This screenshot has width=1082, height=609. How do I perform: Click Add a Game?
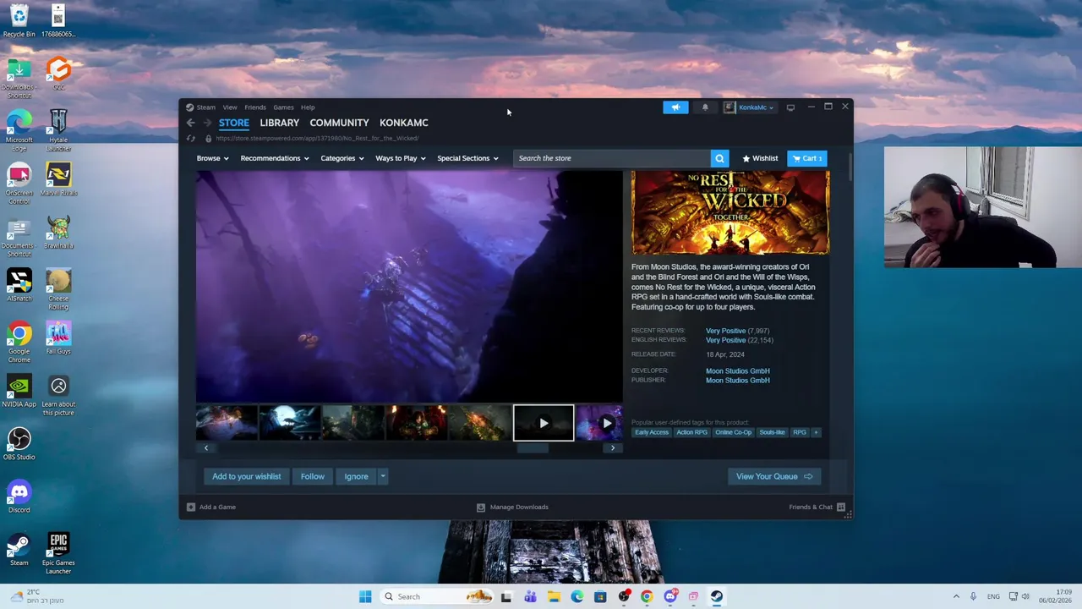coord(210,507)
